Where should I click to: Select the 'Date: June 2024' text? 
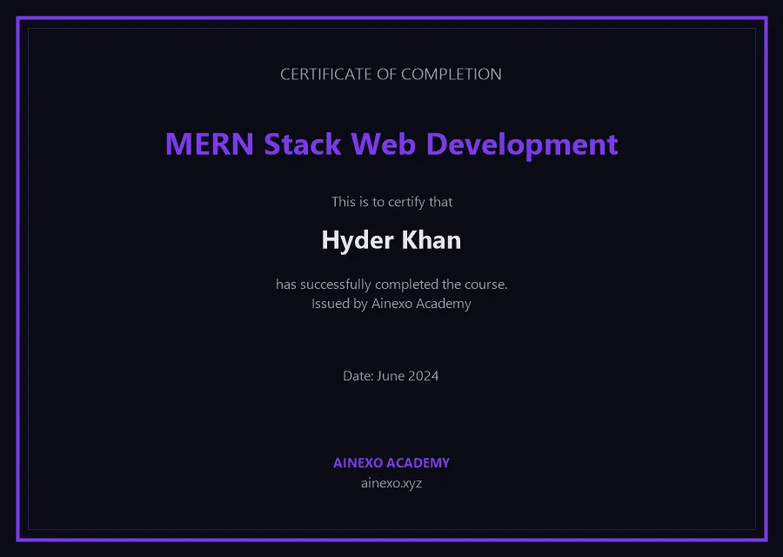(391, 376)
